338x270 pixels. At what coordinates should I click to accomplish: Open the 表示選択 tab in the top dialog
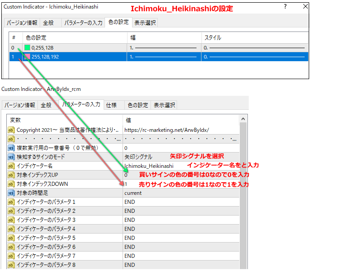[x=145, y=22]
